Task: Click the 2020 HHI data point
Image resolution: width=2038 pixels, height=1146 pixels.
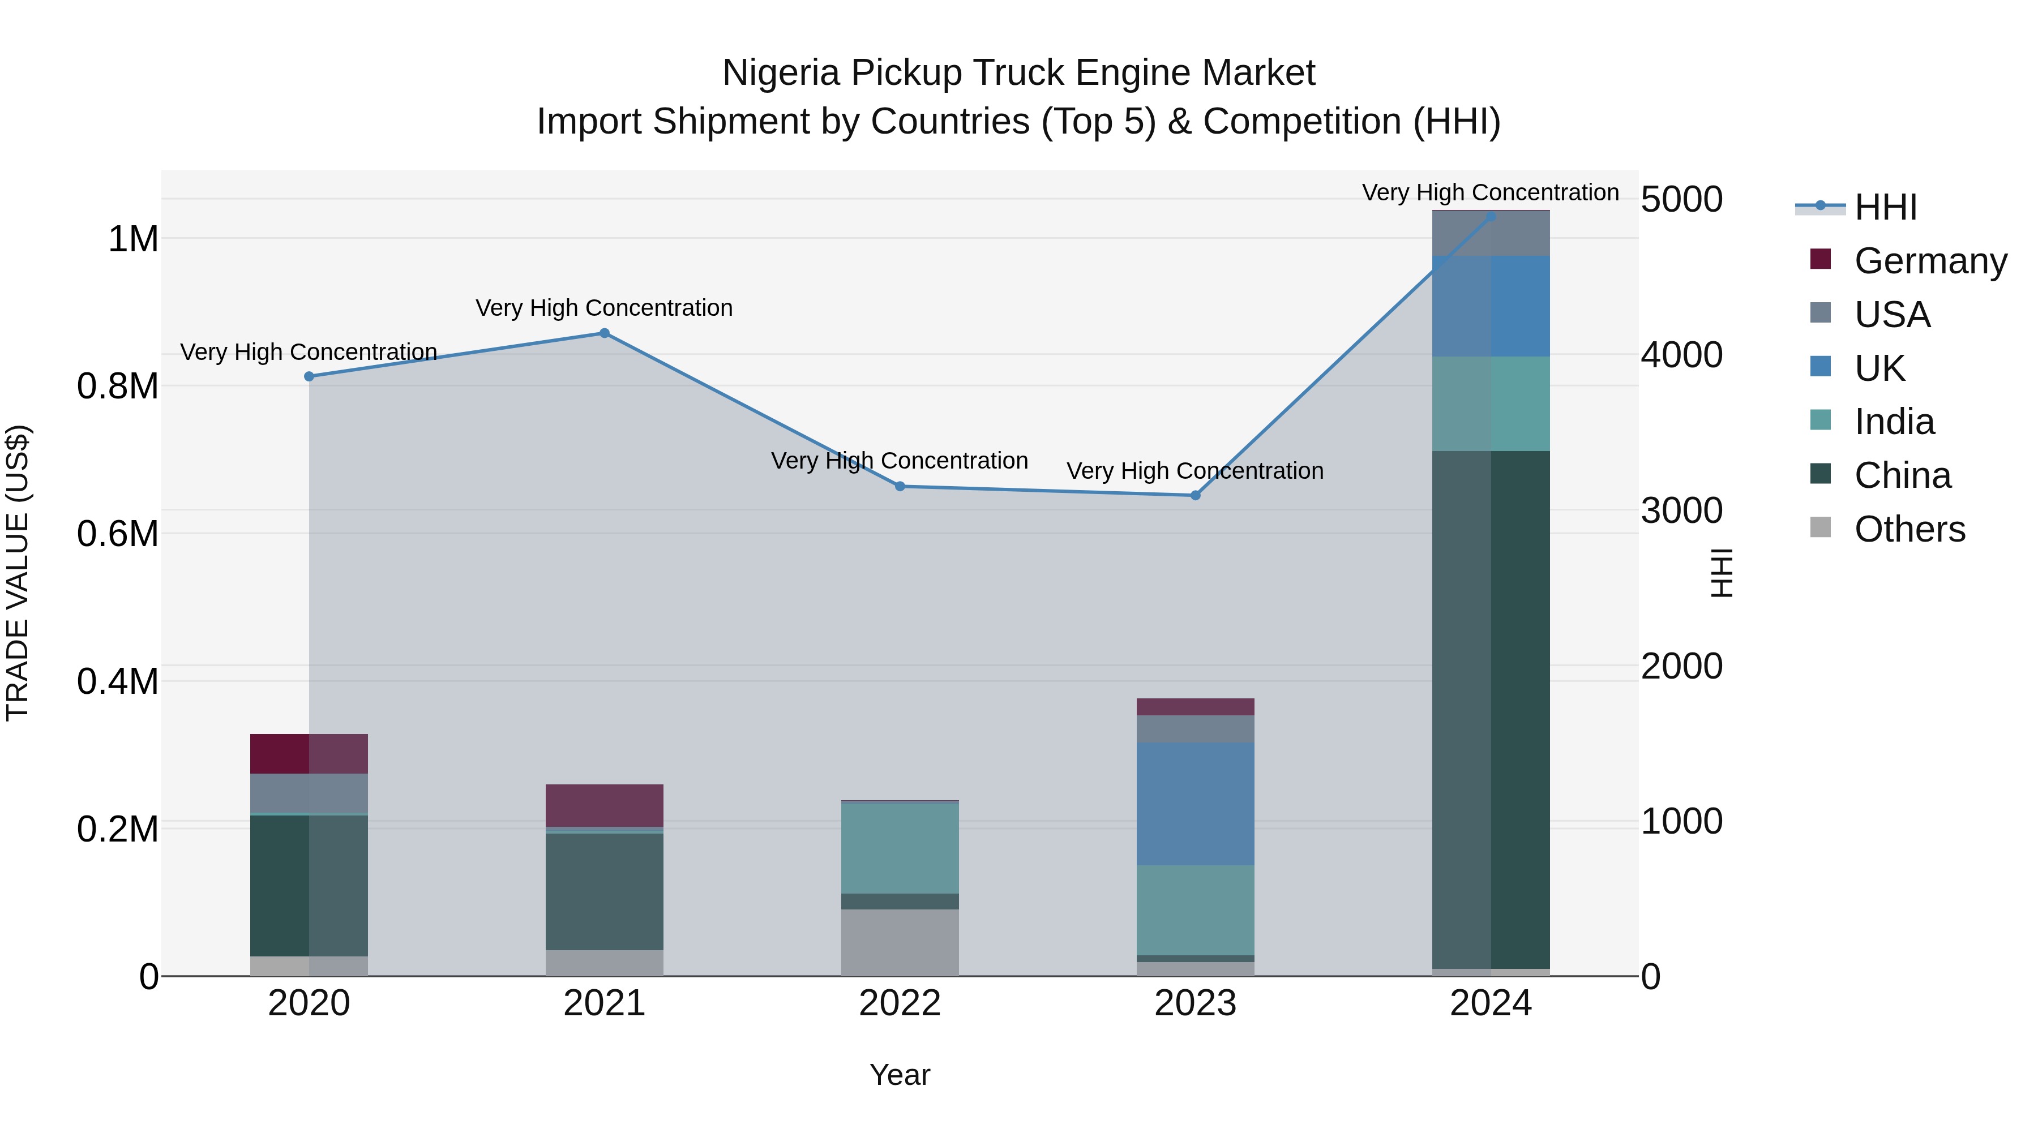Action: point(309,376)
